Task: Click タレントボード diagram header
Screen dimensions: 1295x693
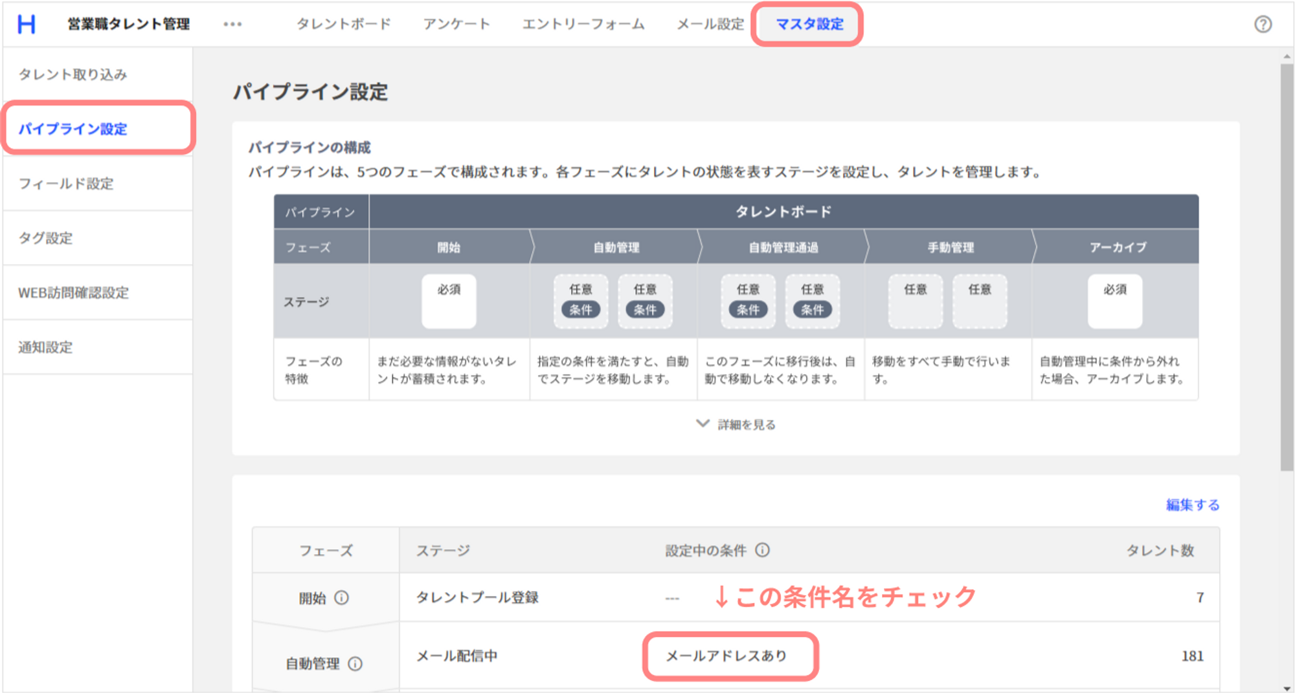Action: point(783,212)
